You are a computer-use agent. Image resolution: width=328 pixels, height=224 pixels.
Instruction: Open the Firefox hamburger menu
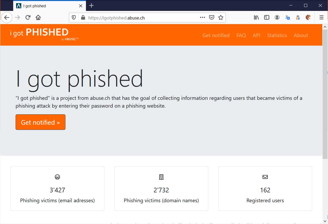pyautogui.click(x=321, y=18)
